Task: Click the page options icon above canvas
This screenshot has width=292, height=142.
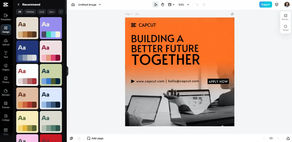Action: tap(232, 14)
